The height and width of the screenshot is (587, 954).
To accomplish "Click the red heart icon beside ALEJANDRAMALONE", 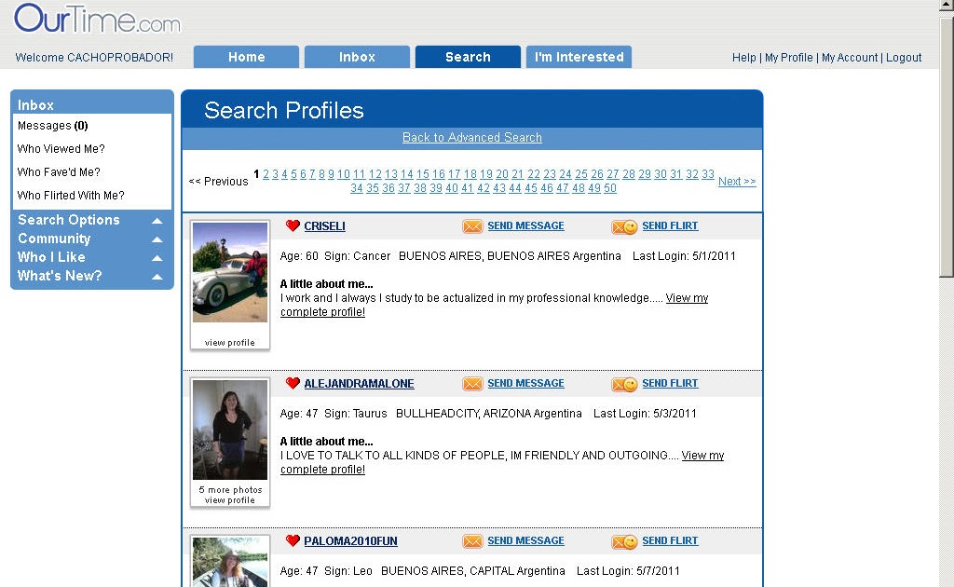I will pyautogui.click(x=293, y=383).
